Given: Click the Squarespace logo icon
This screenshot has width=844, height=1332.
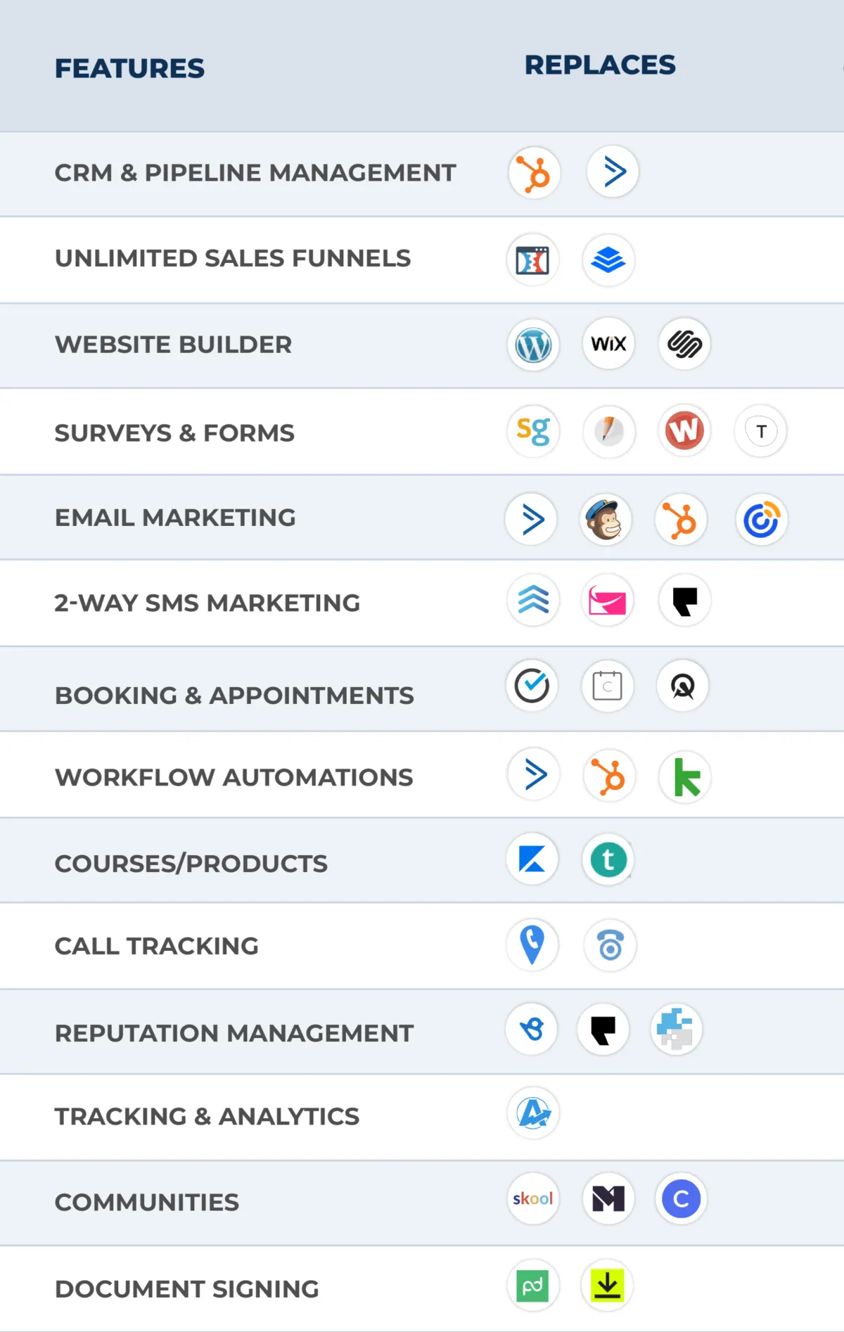Looking at the screenshot, I should 684,344.
